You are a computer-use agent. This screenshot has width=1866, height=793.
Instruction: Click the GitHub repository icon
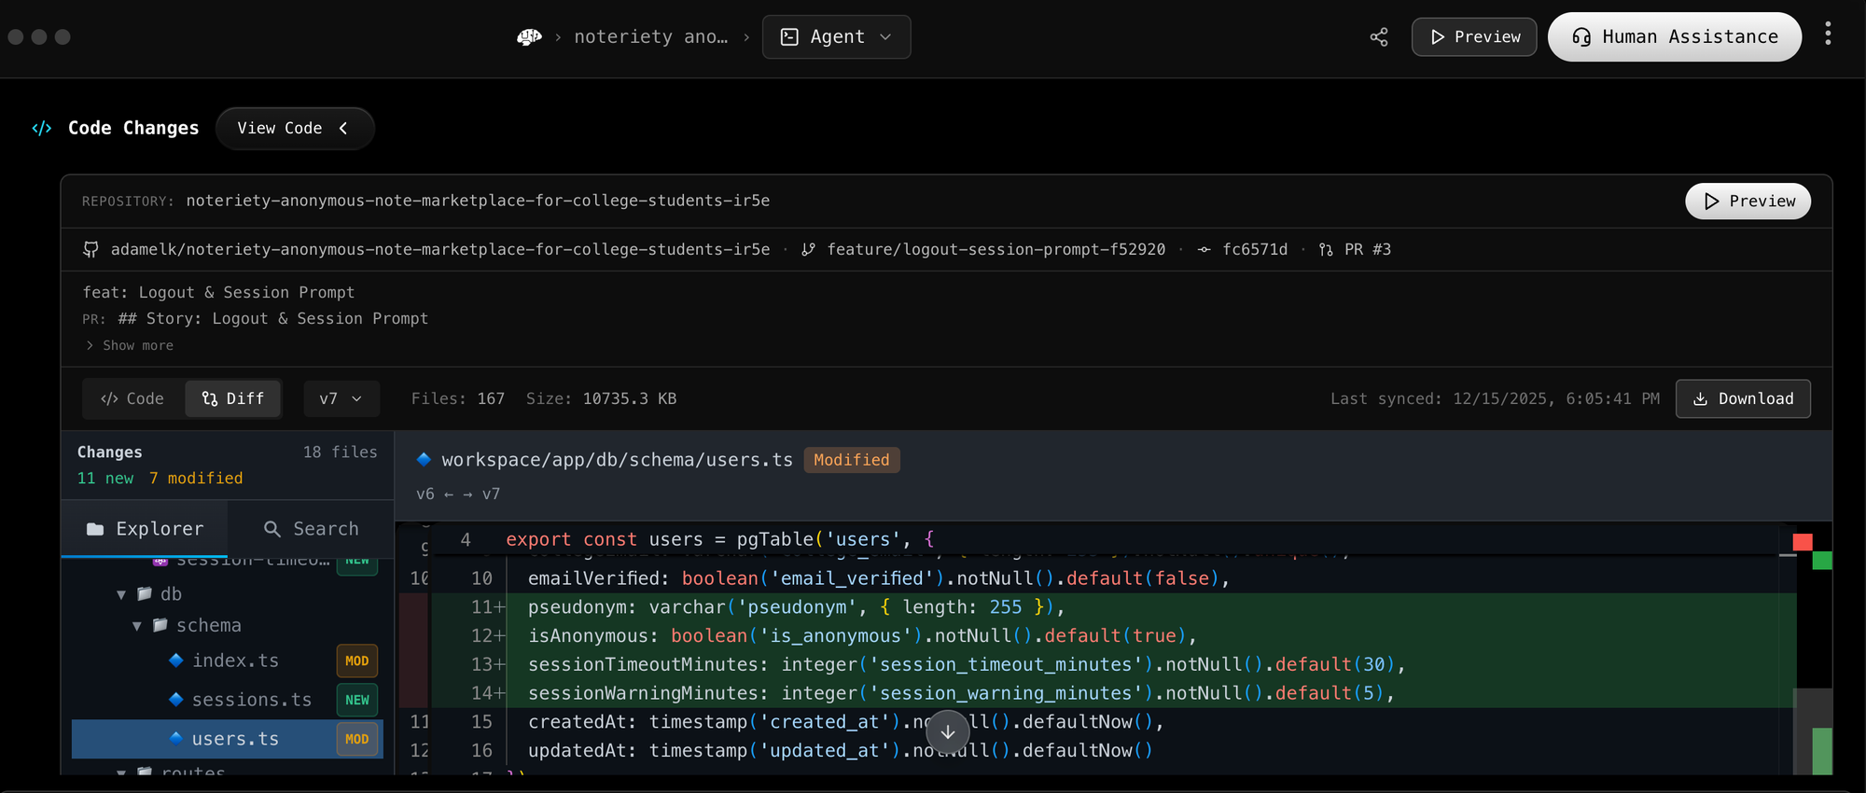91,250
